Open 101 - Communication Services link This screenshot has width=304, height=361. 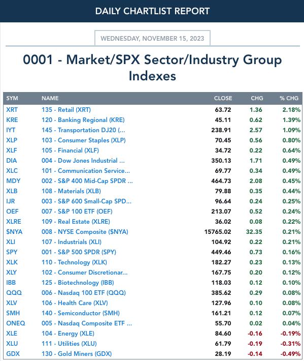(85, 171)
